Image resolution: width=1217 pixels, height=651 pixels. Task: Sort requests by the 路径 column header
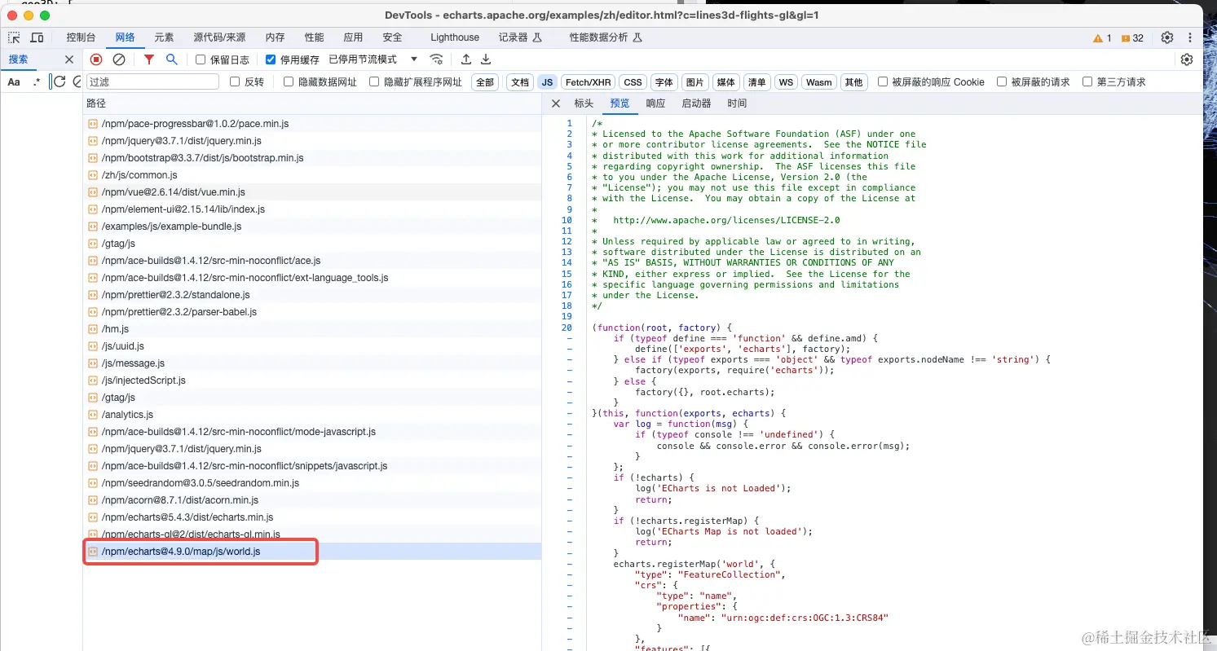[x=312, y=103]
